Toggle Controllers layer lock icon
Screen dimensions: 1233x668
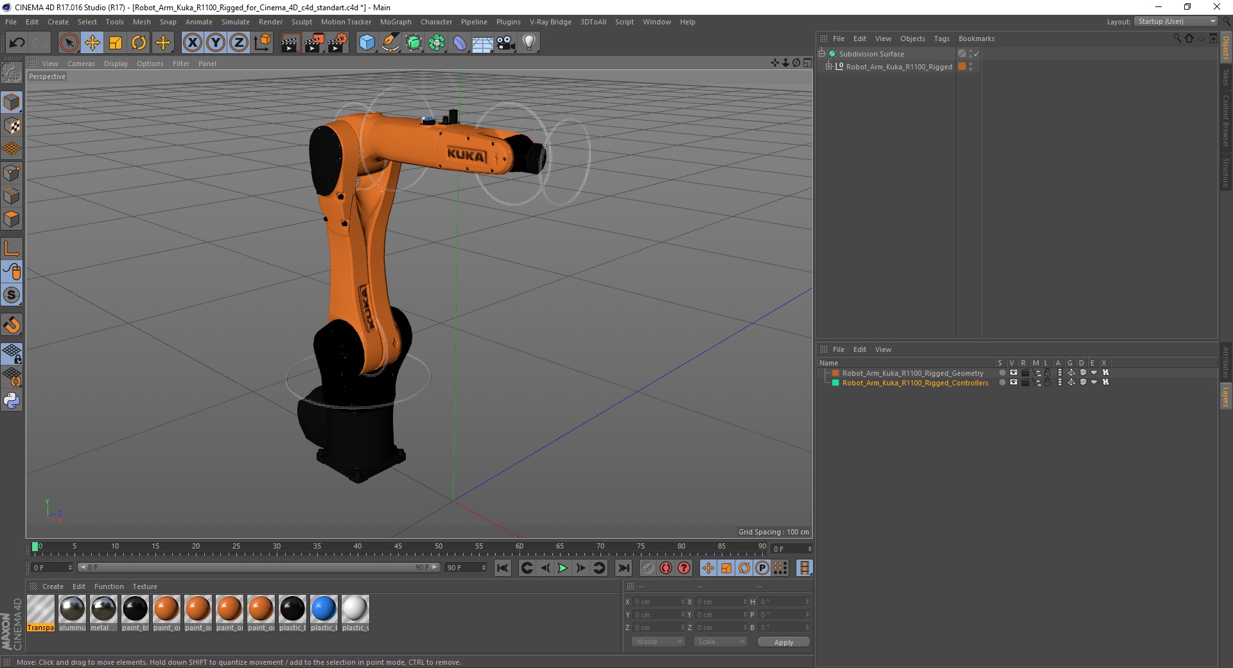(x=1047, y=382)
